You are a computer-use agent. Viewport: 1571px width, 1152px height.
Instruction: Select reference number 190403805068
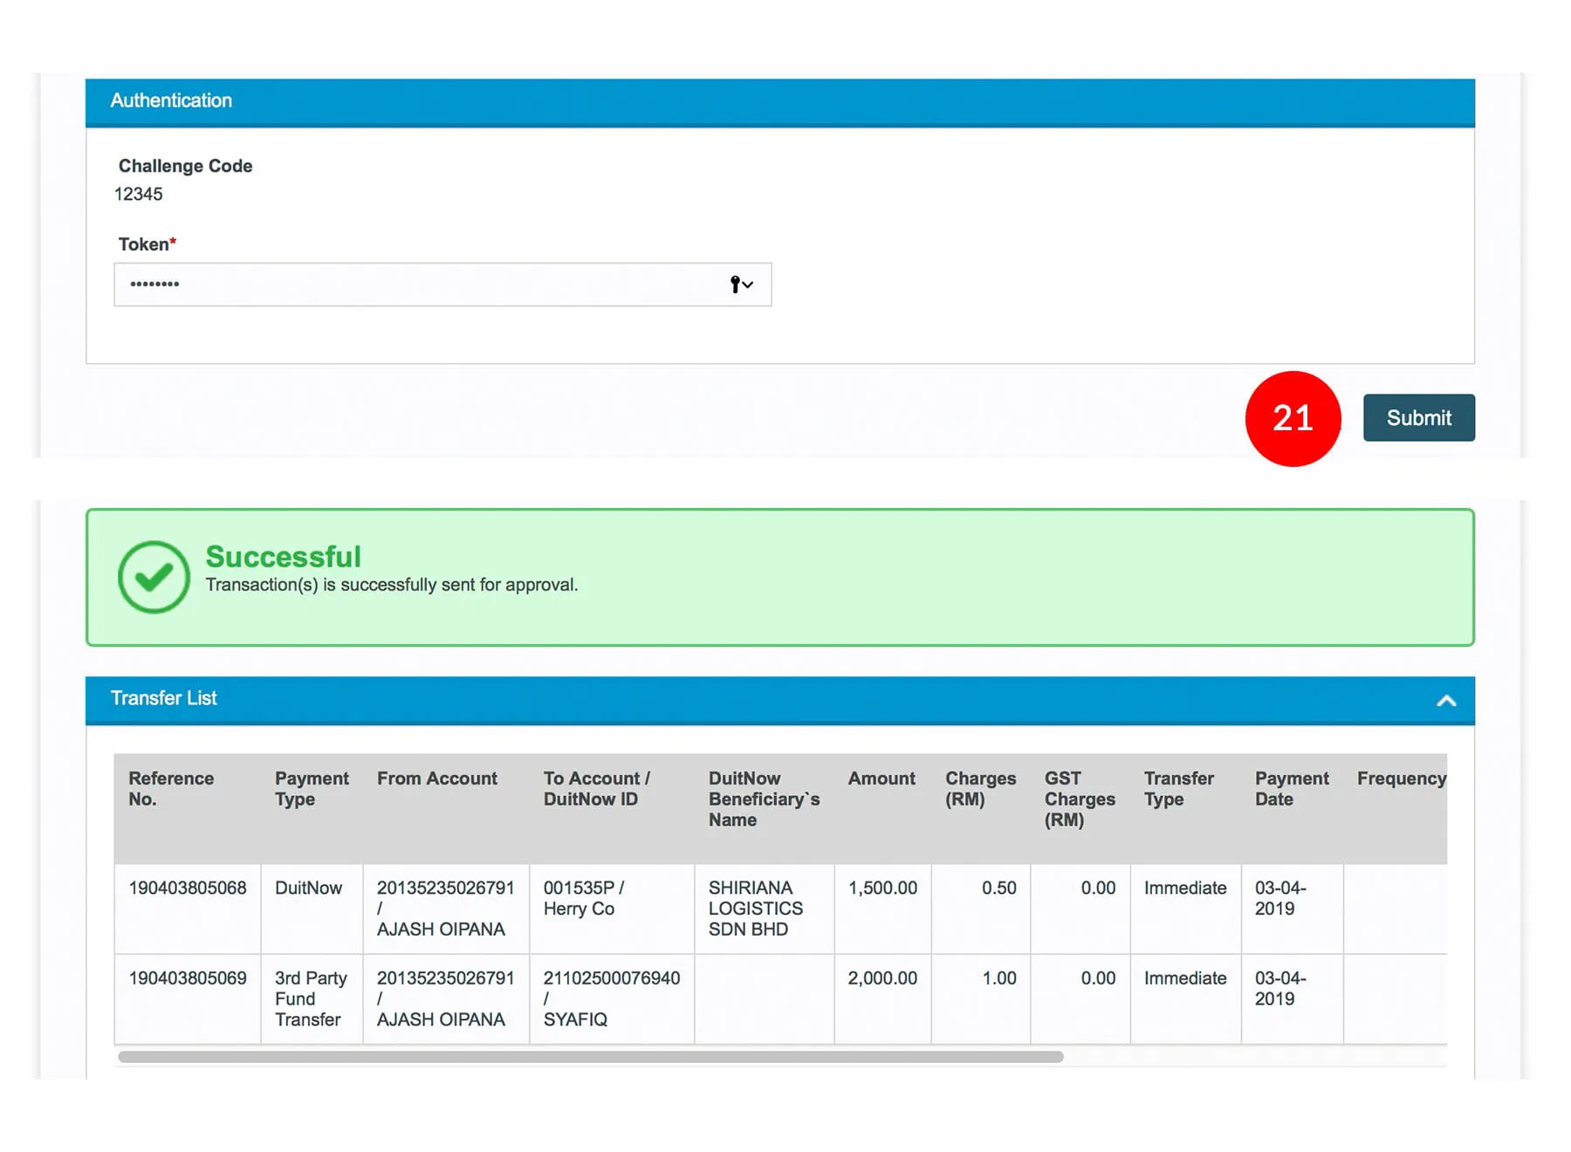[x=188, y=888]
